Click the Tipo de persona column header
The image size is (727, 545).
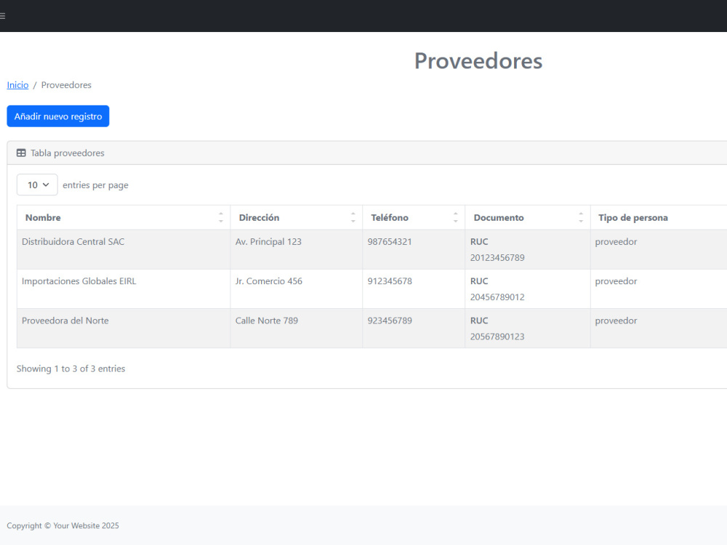[x=659, y=217]
